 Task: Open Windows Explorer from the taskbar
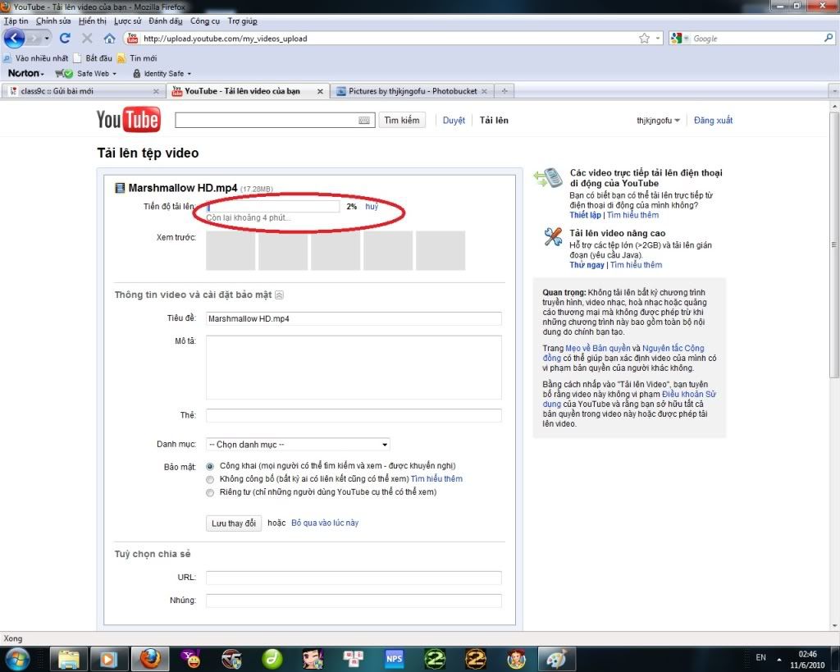pos(69,659)
